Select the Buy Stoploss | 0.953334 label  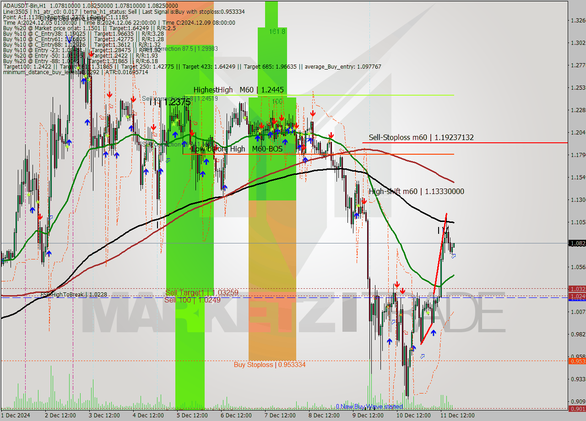[270, 365]
